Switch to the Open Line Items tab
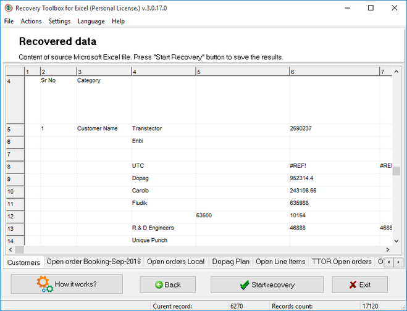 pos(280,262)
